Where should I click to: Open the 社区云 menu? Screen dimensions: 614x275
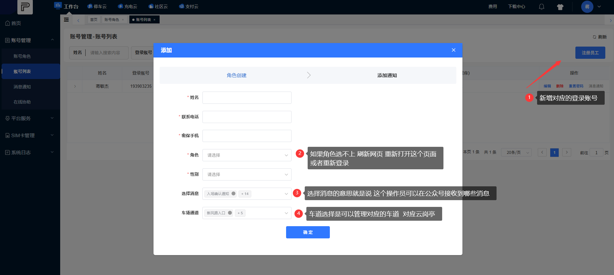158,6
